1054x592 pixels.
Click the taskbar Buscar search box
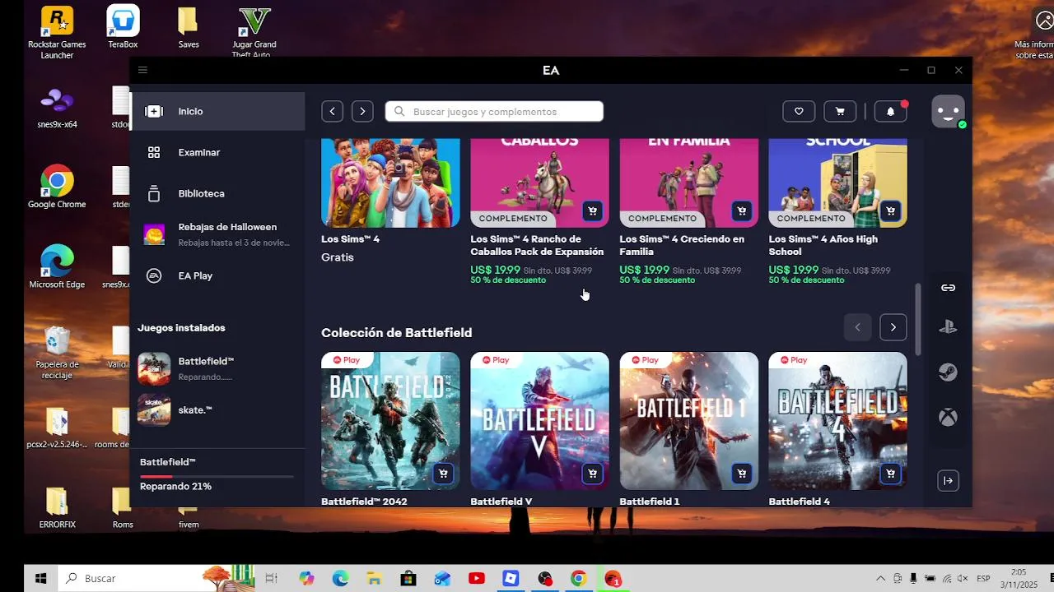[156, 578]
